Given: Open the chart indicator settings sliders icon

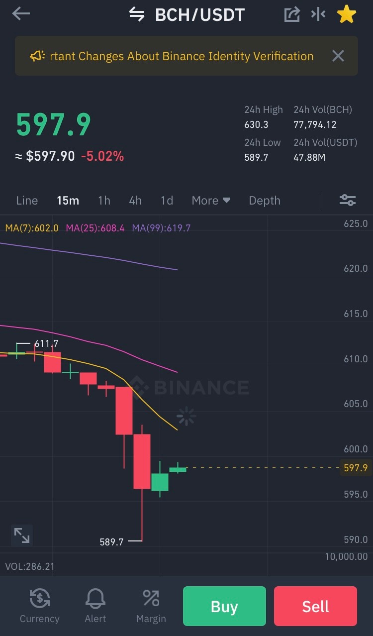Looking at the screenshot, I should [x=348, y=200].
